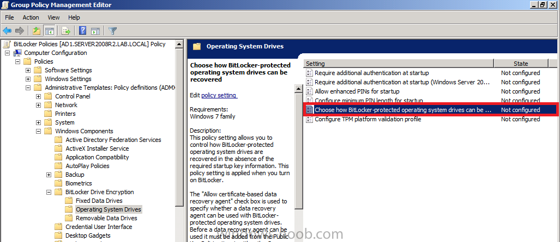Open the Action menu
This screenshot has width=560, height=242.
31,17
